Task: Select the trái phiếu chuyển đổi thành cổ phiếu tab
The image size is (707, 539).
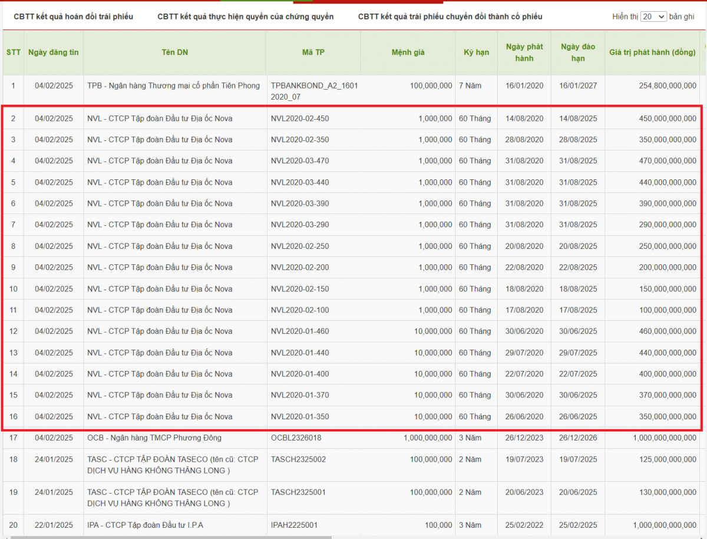Action: point(450,17)
